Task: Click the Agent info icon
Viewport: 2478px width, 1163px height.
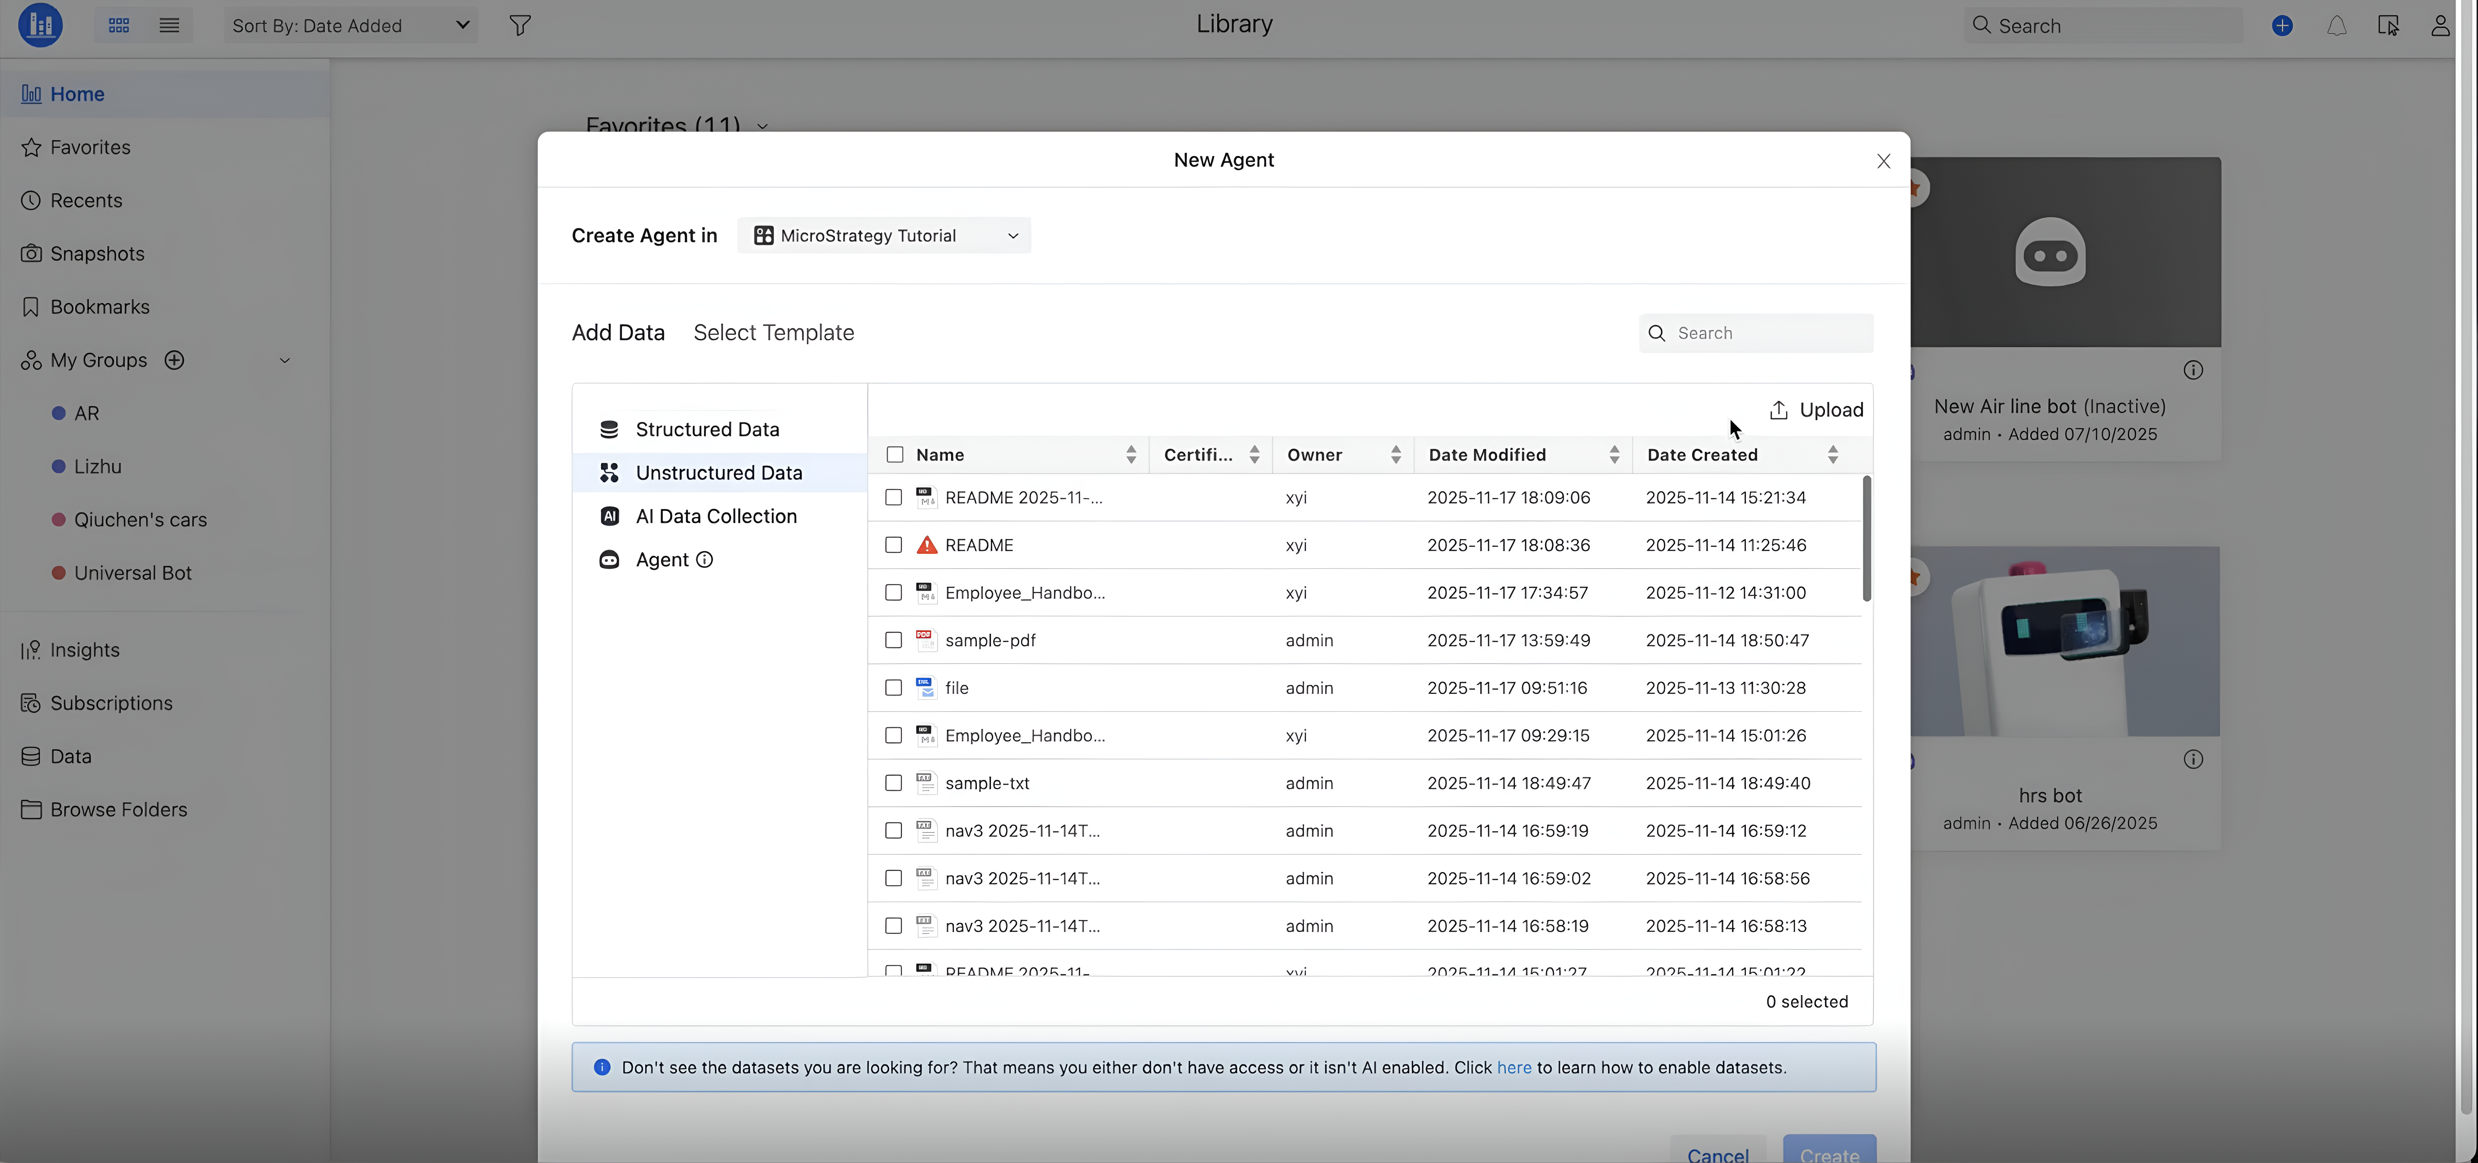Action: [704, 560]
